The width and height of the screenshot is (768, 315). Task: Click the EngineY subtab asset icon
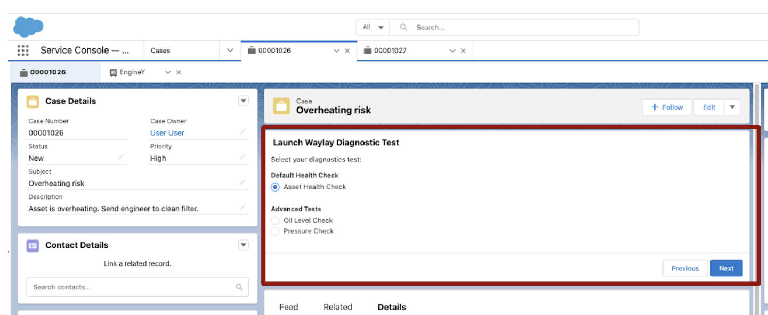pyautogui.click(x=113, y=72)
